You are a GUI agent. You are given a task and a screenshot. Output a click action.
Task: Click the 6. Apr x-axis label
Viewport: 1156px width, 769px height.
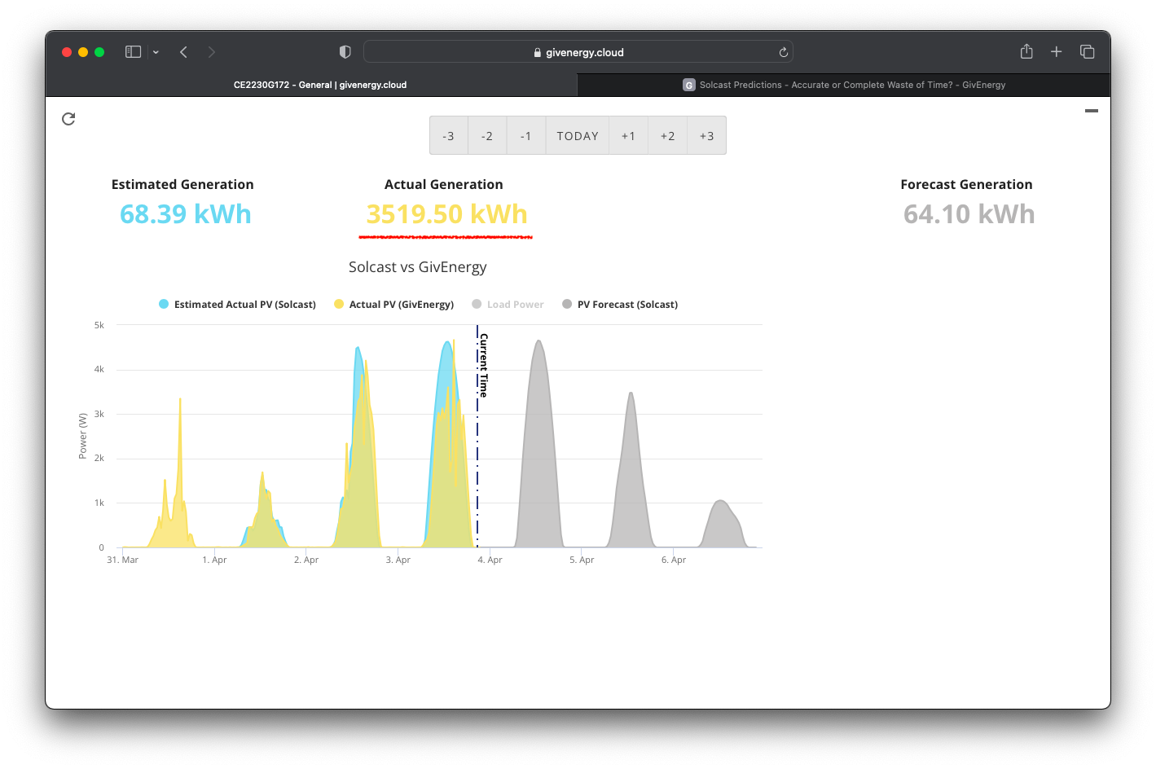[x=674, y=560]
